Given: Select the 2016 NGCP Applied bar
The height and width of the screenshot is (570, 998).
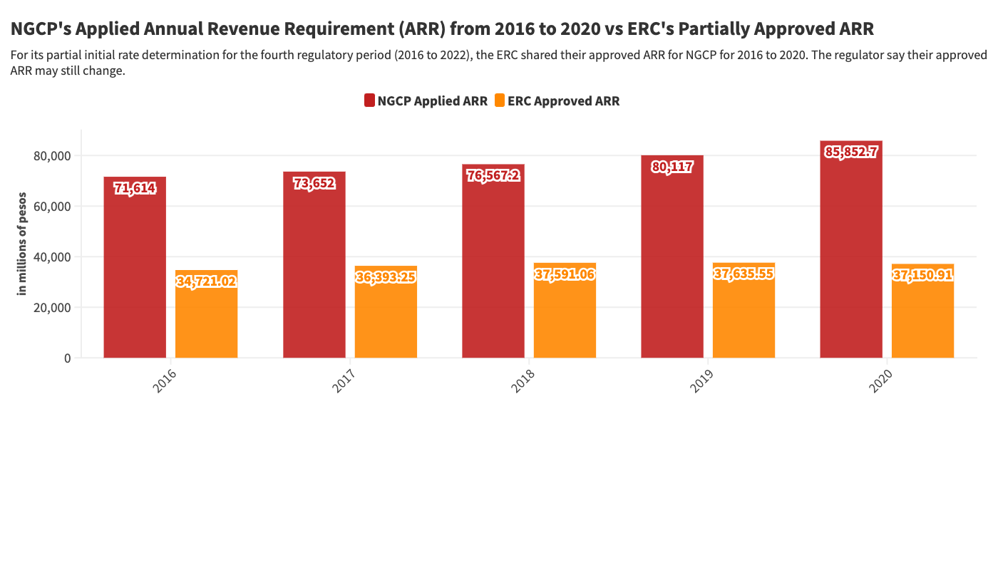Looking at the screenshot, I should coord(135,267).
